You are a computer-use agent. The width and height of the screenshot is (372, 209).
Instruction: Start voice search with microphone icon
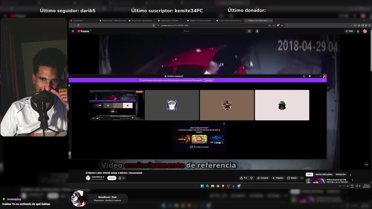coord(257,31)
